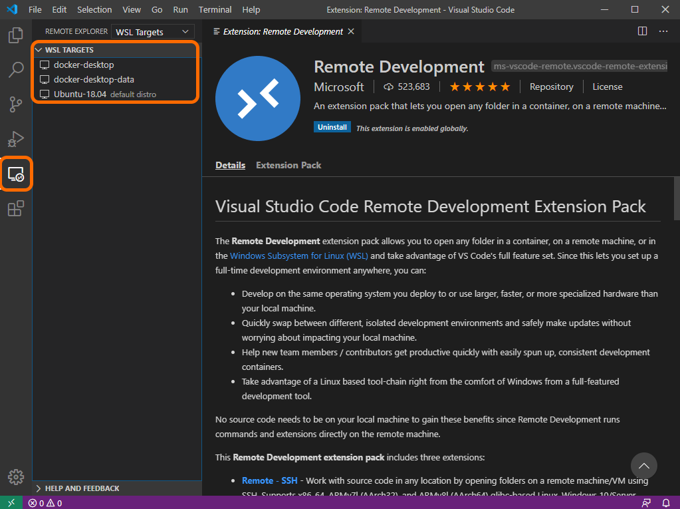This screenshot has width=680, height=509.
Task: Close the Remote Development extension tab
Action: [351, 31]
